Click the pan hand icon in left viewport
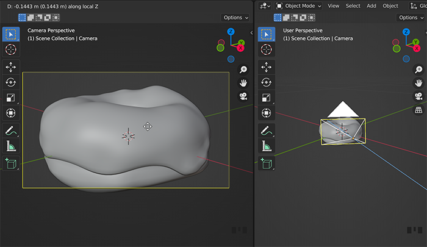The width and height of the screenshot is (427, 247). 243,83
